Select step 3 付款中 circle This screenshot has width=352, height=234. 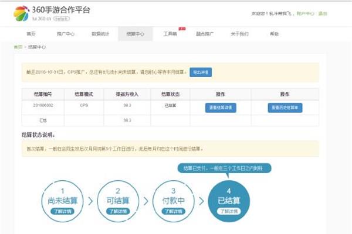pyautogui.click(x=174, y=201)
